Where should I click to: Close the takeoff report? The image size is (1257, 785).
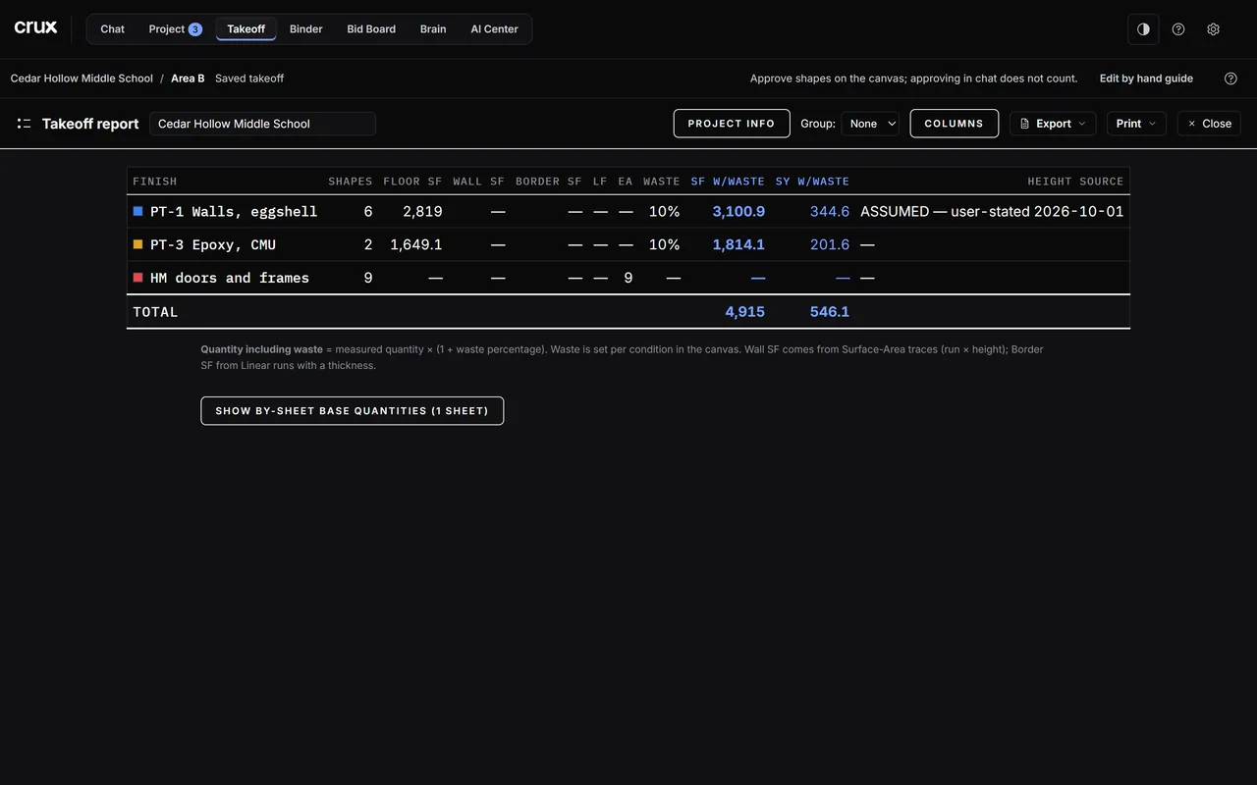[x=1209, y=124]
